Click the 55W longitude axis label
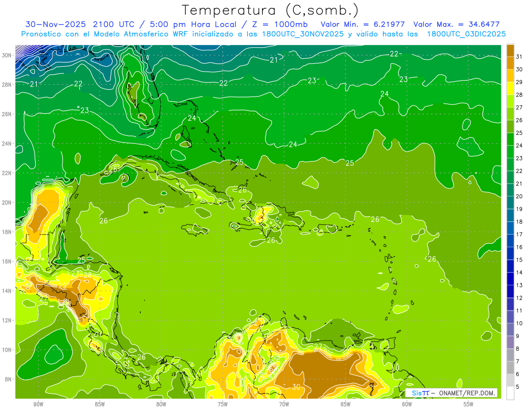The width and height of the screenshot is (531, 410). pyautogui.click(x=468, y=404)
